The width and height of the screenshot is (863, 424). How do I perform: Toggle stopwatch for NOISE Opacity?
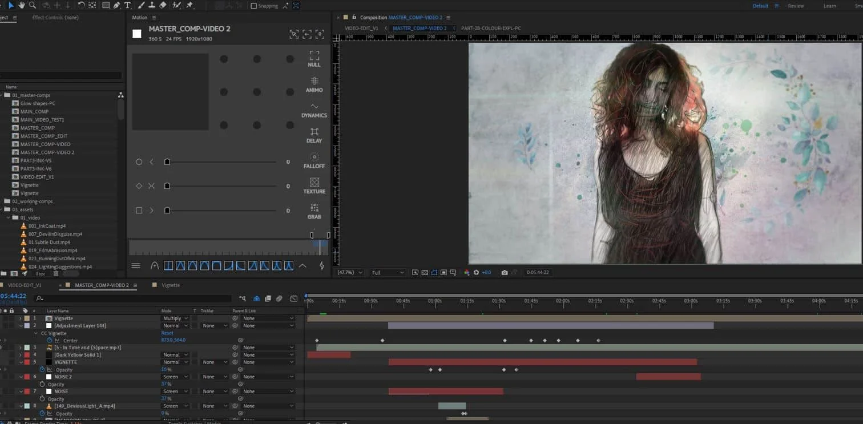coord(42,399)
